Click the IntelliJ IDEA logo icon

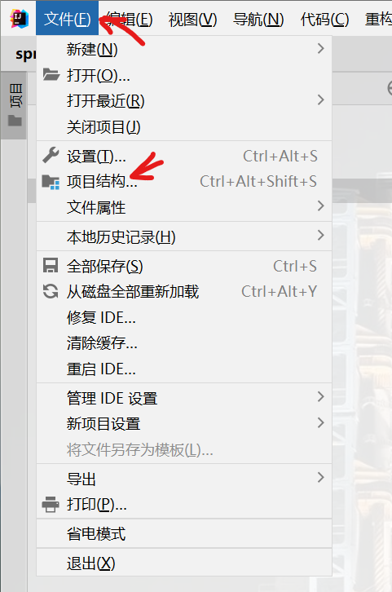(x=19, y=19)
